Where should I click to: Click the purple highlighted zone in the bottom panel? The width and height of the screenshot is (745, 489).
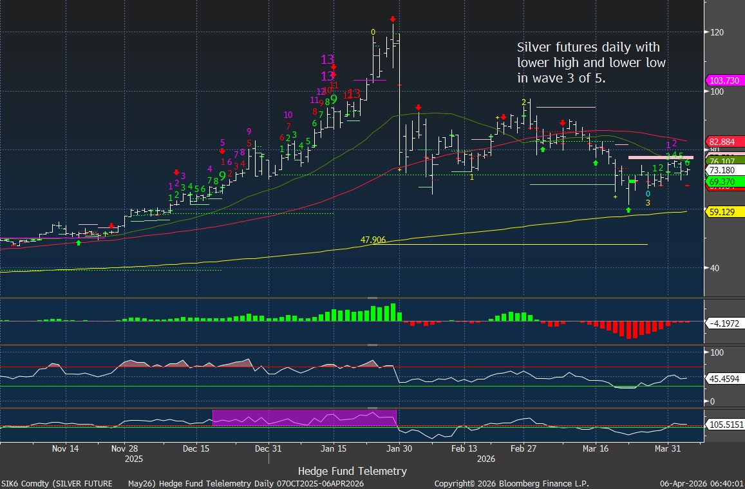(304, 417)
